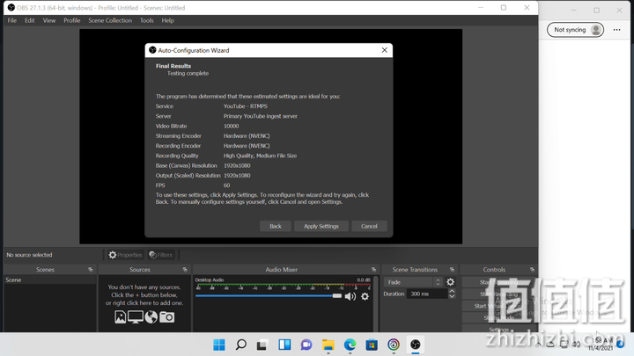Open the Edit menu
Image resolution: width=634 pixels, height=356 pixels.
point(30,20)
